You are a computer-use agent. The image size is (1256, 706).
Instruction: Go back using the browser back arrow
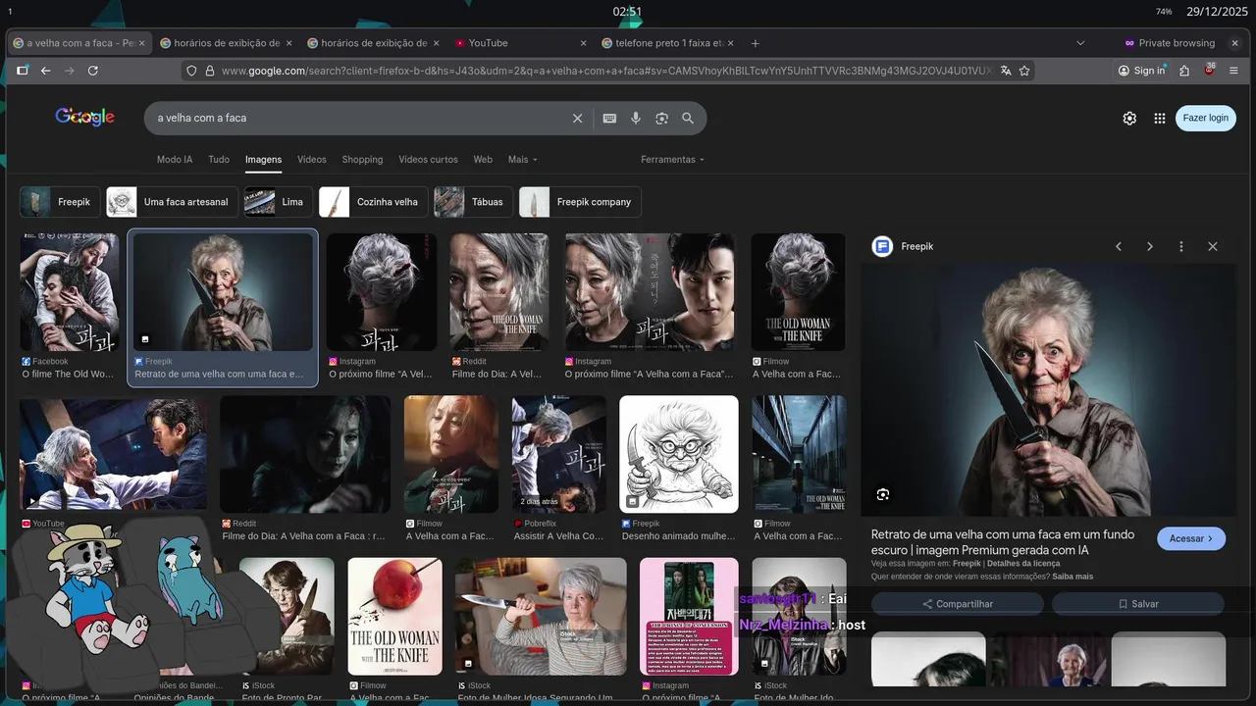[x=45, y=71]
